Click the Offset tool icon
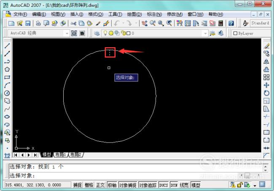The width and height of the screenshot is (274, 191). tap(266, 70)
